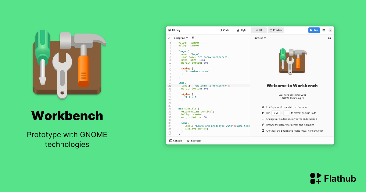This screenshot has width=366, height=192.
Task: Switch to the Preview view
Action: (x=276, y=30)
